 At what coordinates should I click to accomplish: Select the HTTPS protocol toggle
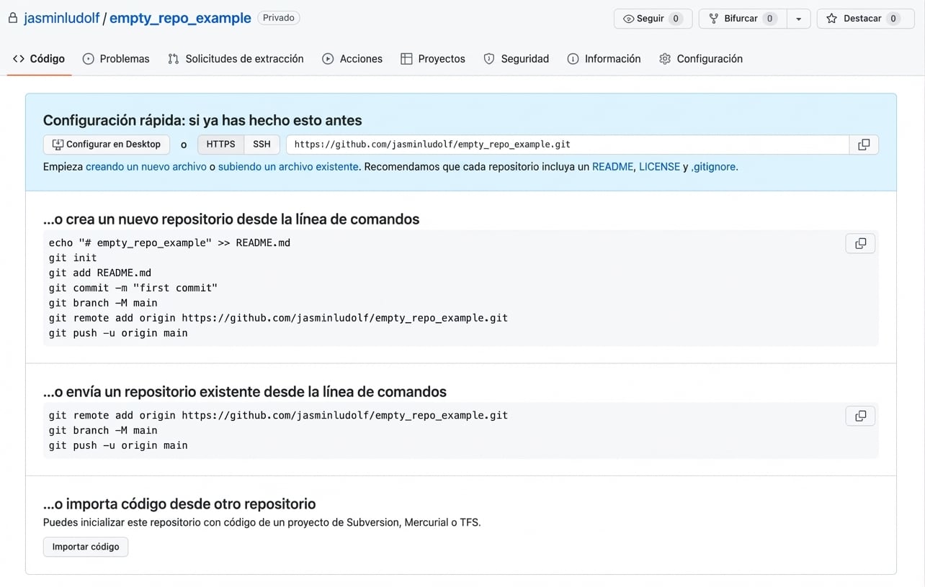point(220,145)
